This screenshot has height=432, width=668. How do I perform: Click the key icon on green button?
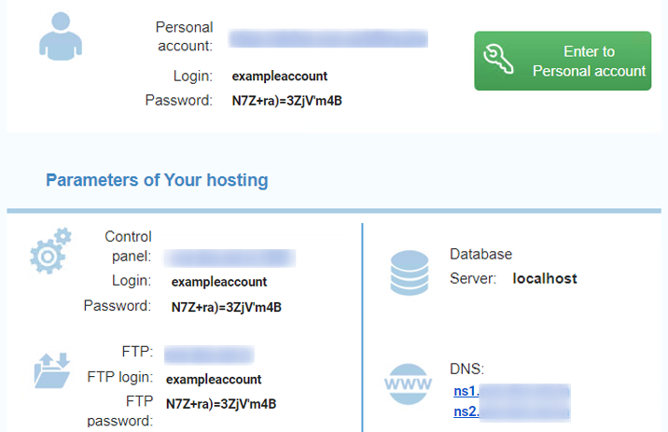point(498,59)
